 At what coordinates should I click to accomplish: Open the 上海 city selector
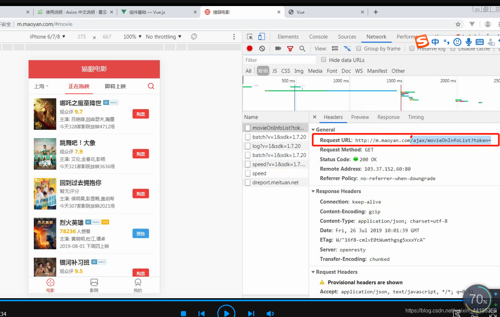click(x=41, y=86)
